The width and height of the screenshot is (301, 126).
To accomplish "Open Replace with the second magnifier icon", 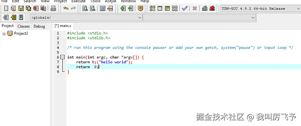I will pyautogui.click(x=93, y=8).
